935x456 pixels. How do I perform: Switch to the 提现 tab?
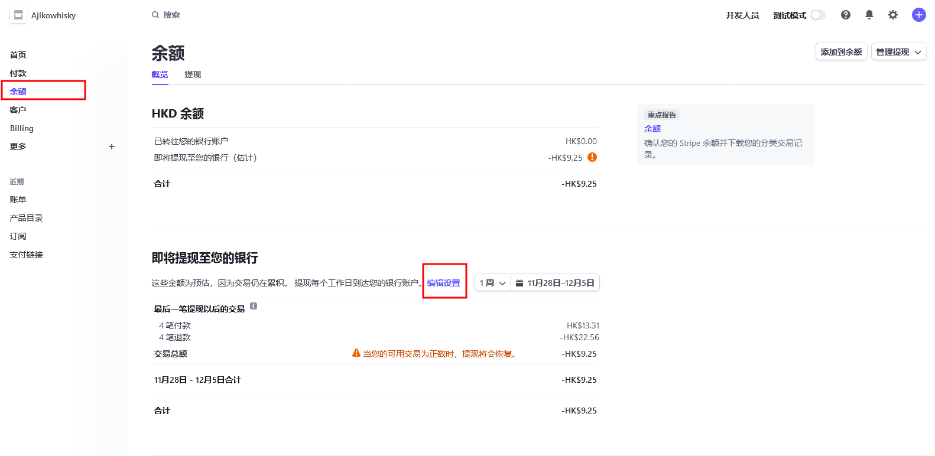pos(193,74)
